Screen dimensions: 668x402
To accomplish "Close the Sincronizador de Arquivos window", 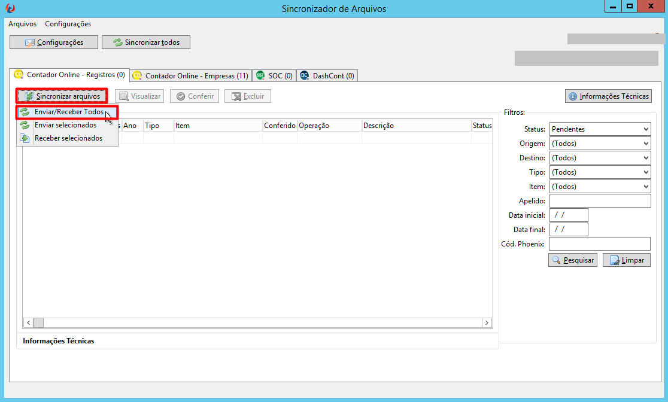I will pyautogui.click(x=651, y=7).
